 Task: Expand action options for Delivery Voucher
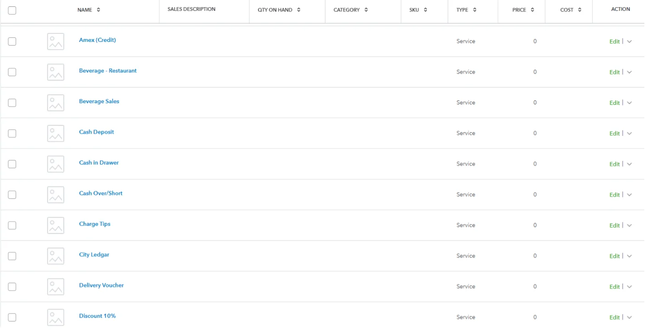pos(629,287)
